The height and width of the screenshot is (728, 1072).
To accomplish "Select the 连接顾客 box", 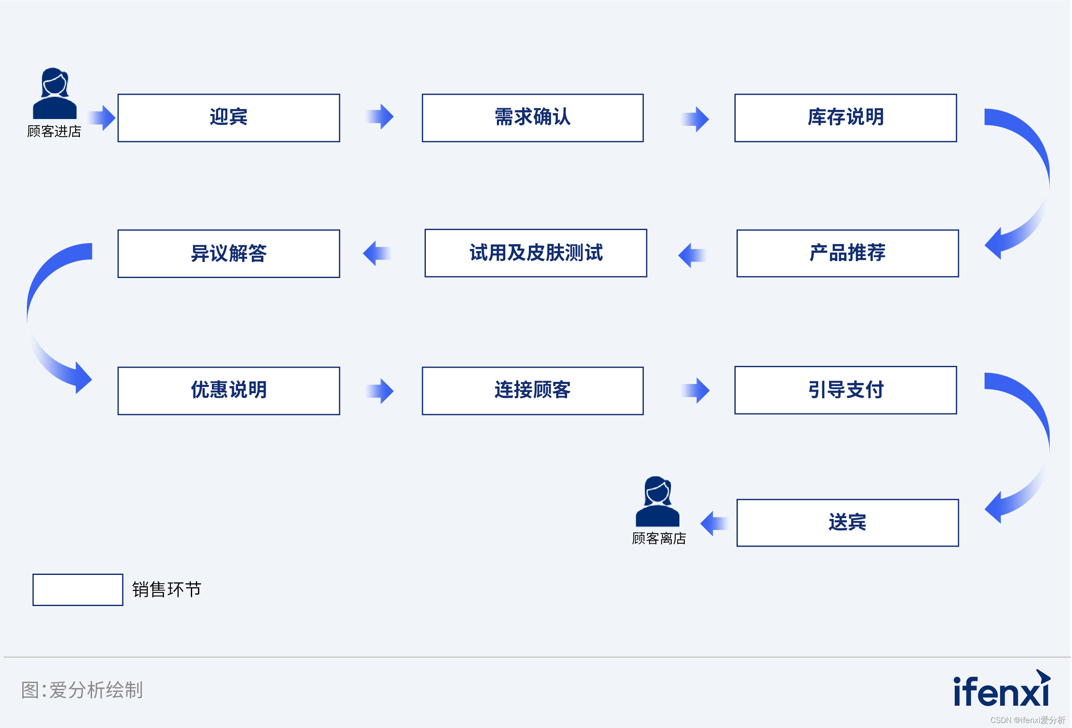I will [533, 391].
